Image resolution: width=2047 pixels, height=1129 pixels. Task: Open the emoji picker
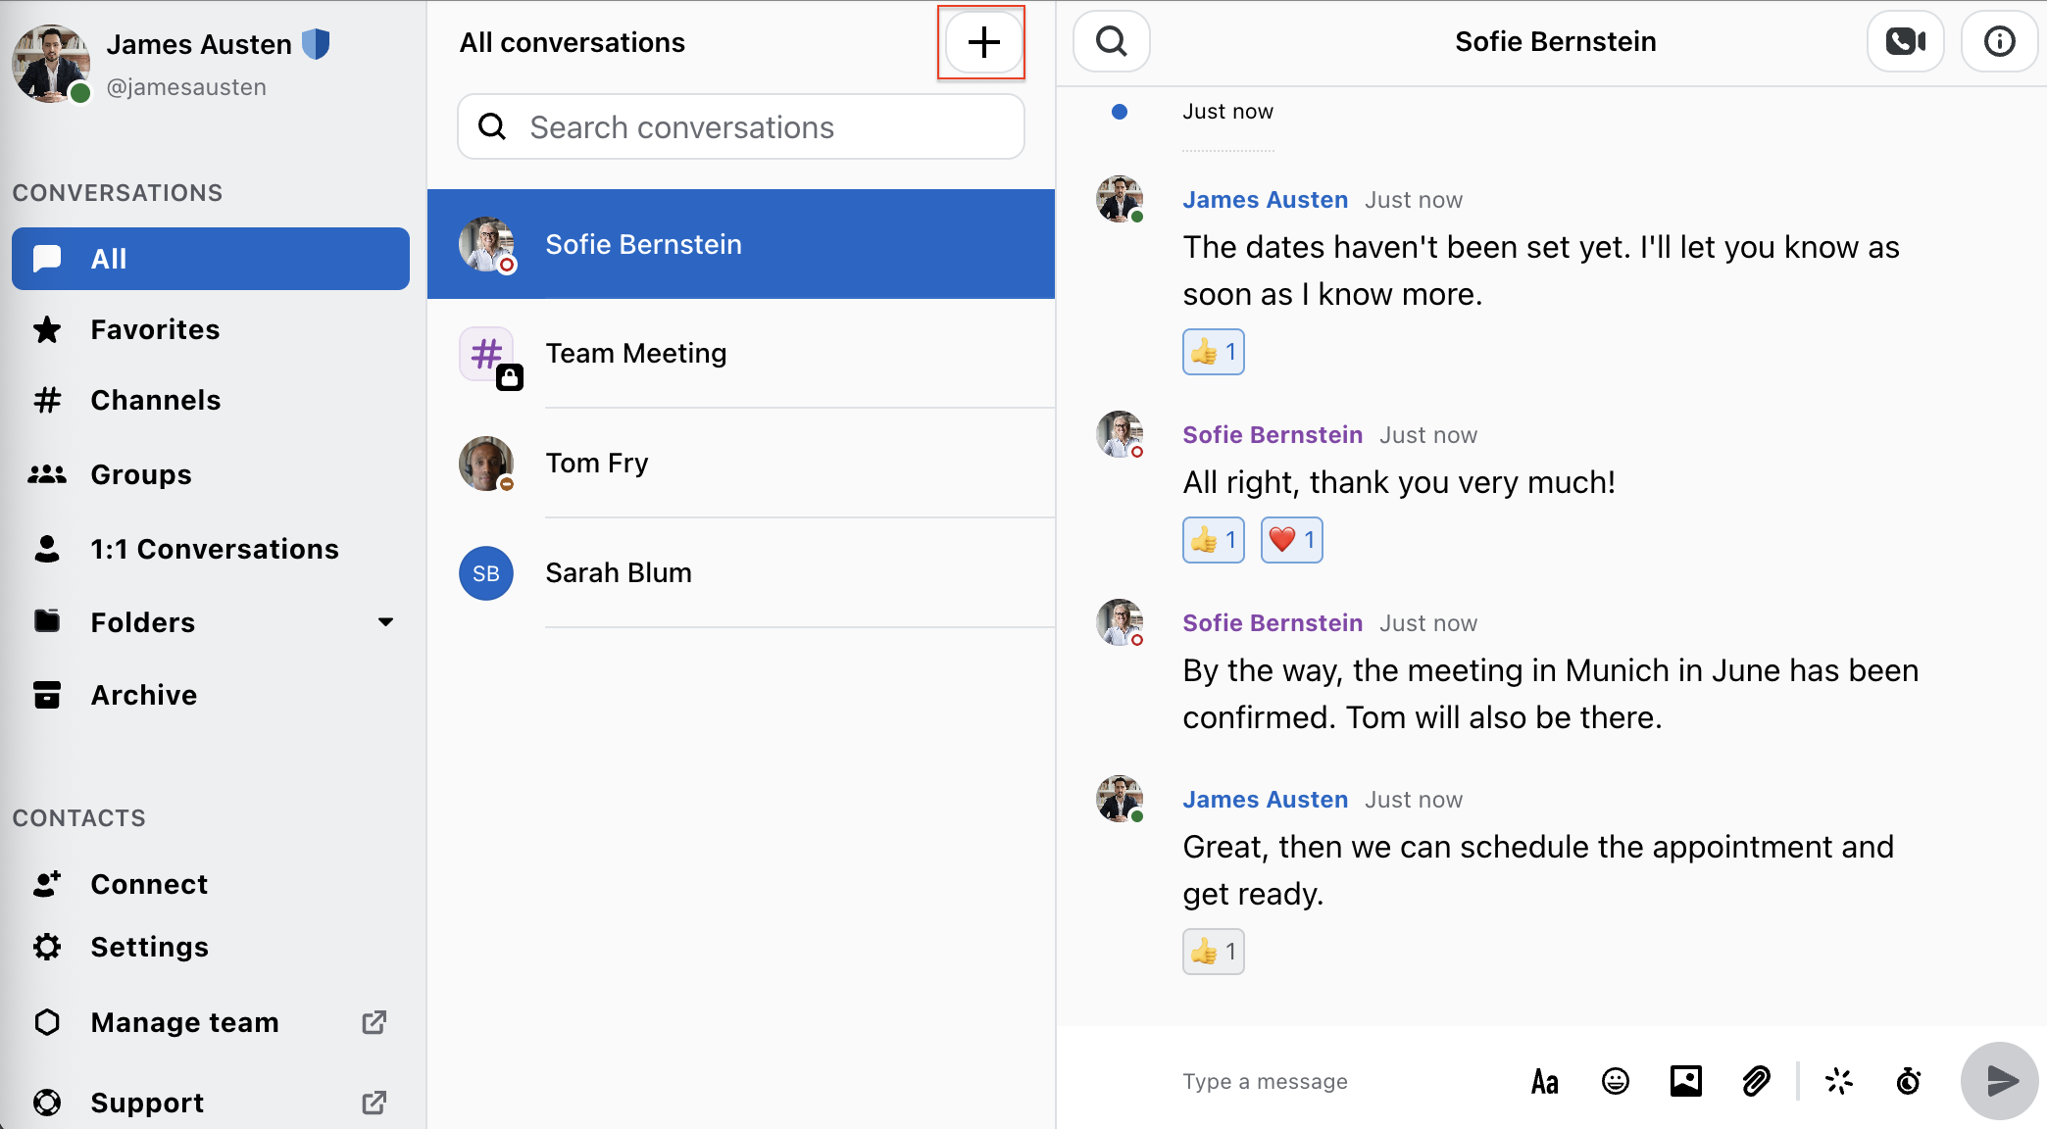click(1615, 1081)
